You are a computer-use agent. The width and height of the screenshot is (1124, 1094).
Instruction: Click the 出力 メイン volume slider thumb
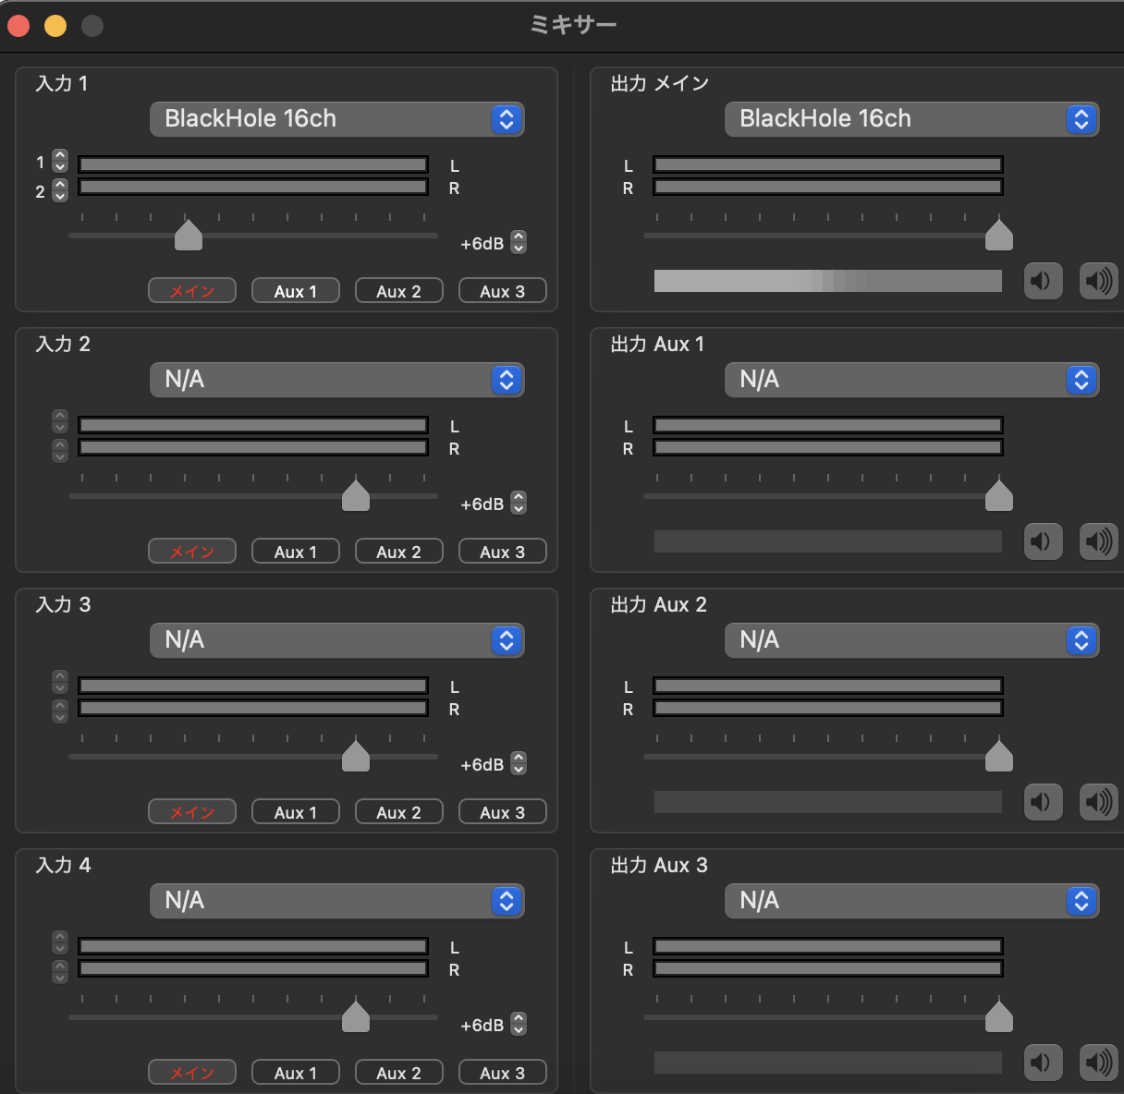tap(998, 236)
